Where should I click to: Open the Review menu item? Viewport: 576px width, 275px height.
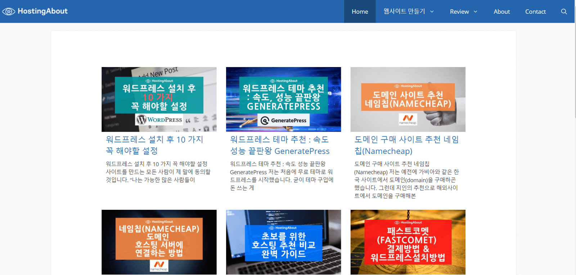pyautogui.click(x=459, y=12)
